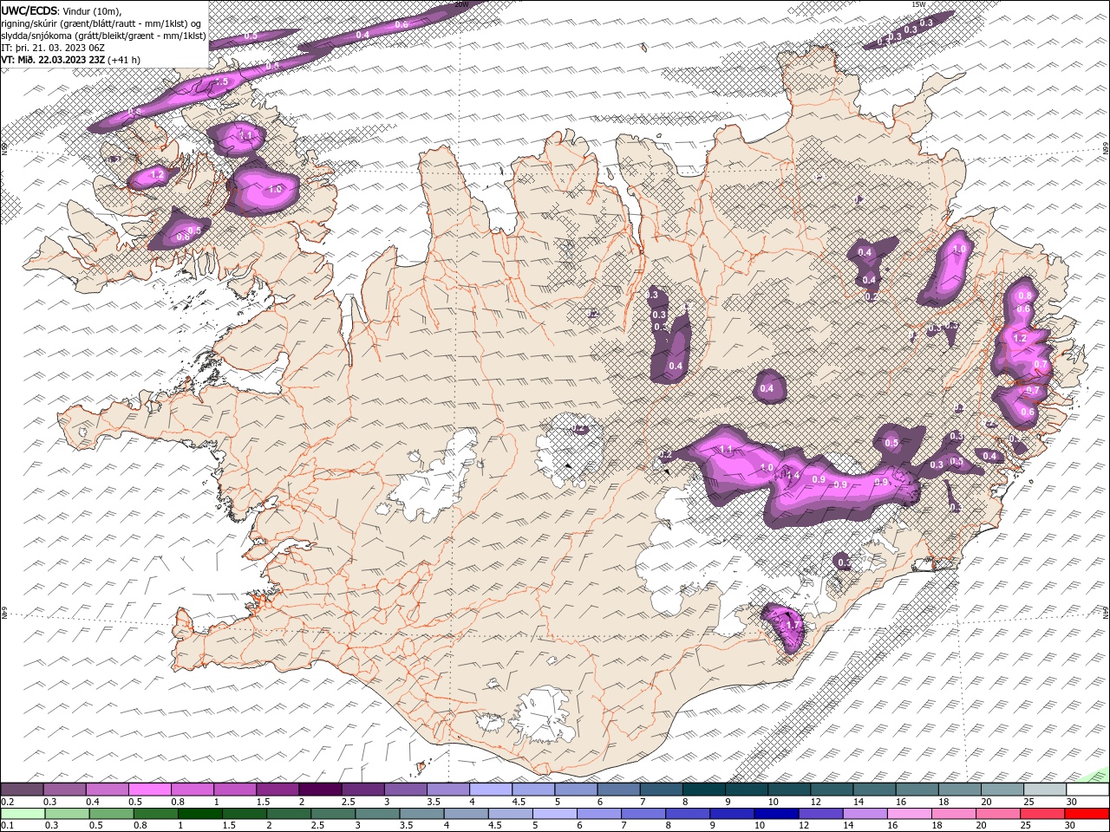Click snow legend swatch between 0.2 and 0.3
This screenshot has height=832, width=1110.
tap(22, 790)
